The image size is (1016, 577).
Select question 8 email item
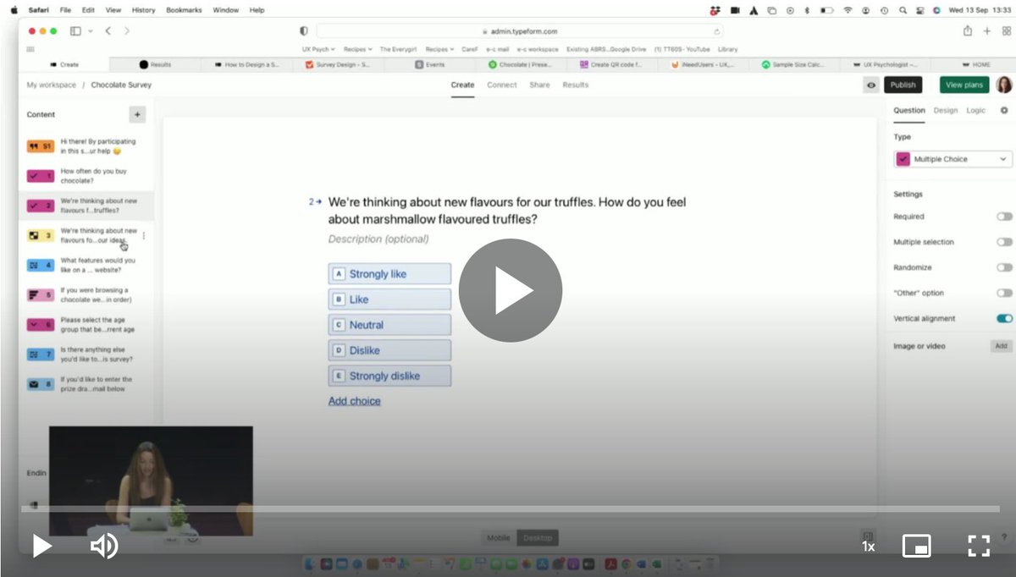pyautogui.click(x=86, y=384)
